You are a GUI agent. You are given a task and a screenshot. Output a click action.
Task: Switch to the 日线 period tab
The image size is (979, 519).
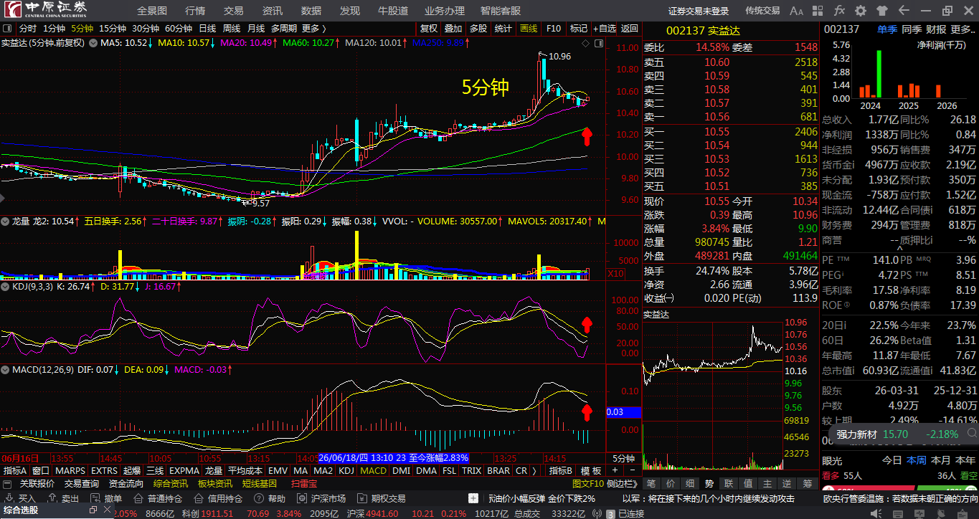207,29
